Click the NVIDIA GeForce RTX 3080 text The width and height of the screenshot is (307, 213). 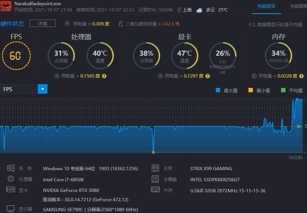click(71, 190)
